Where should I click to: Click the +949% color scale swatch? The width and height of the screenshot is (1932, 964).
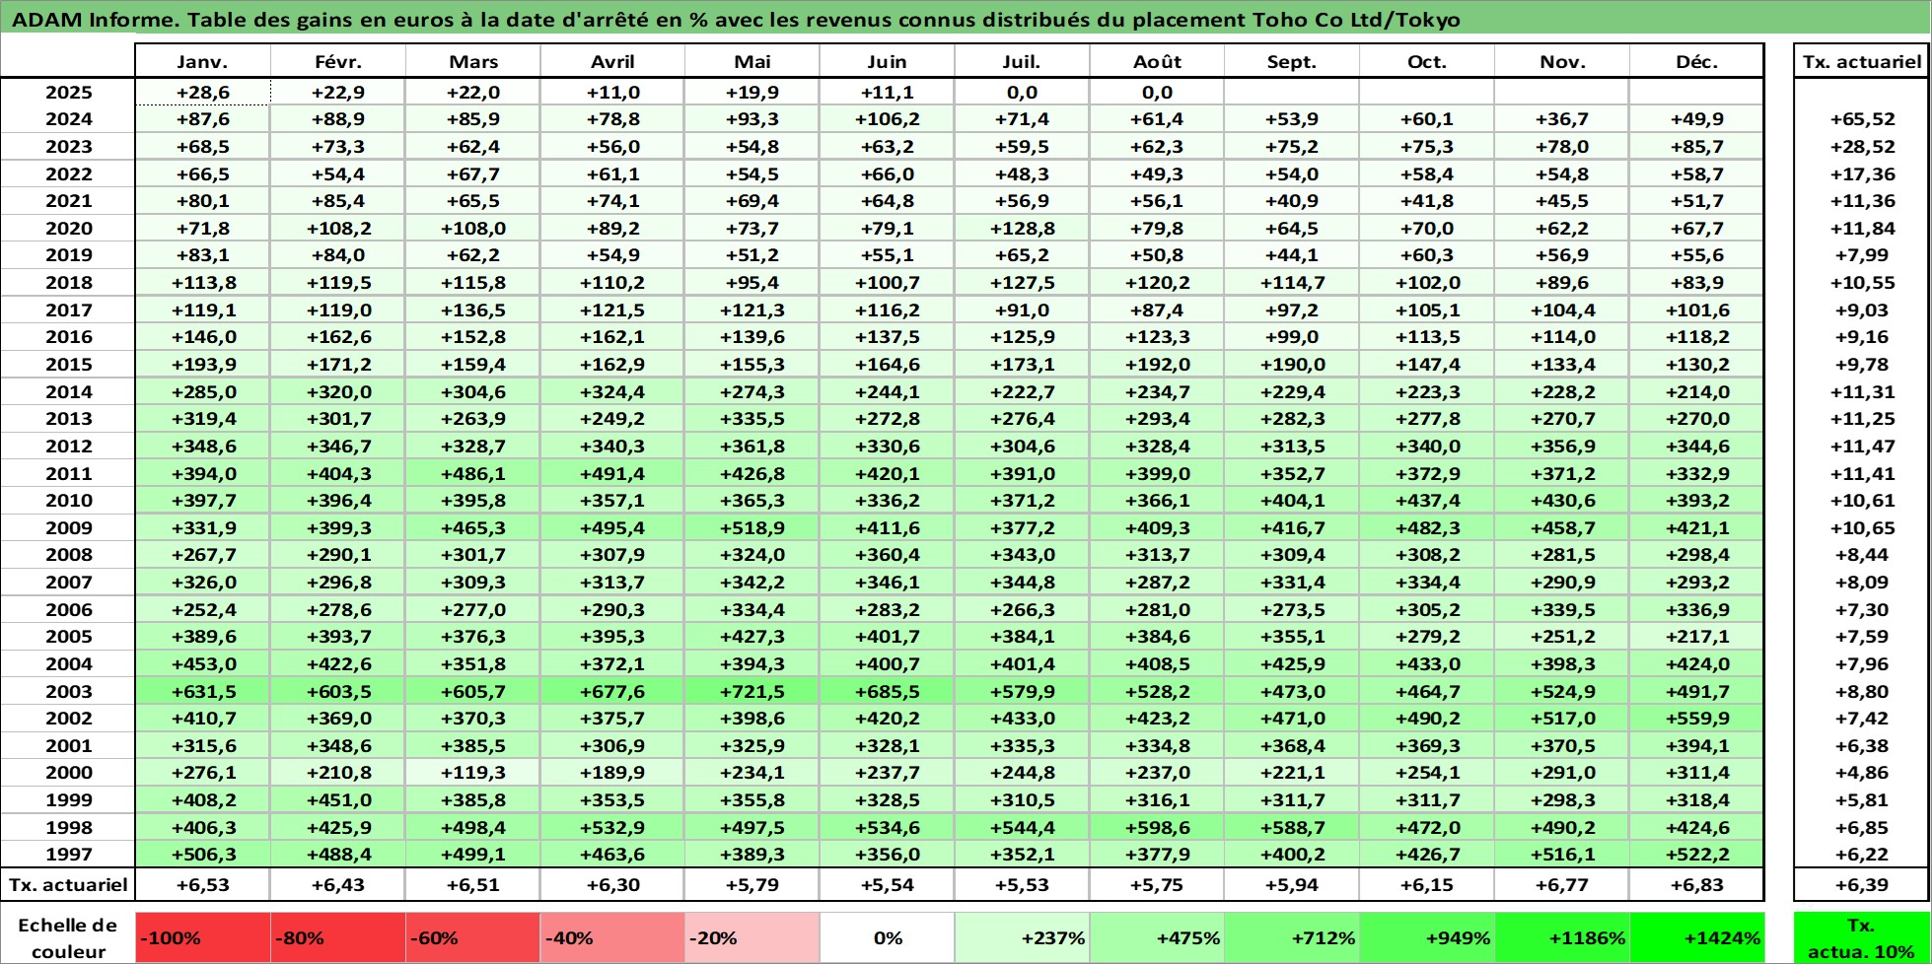pos(1427,938)
